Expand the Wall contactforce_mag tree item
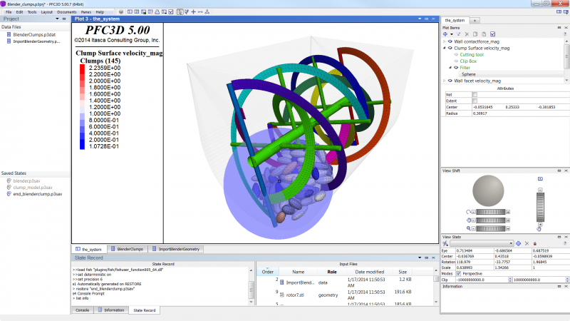This screenshot has width=570, height=321. coord(444,41)
